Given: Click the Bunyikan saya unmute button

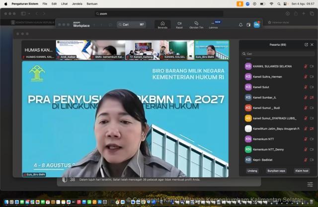Looking at the screenshot, I should 276,171.
